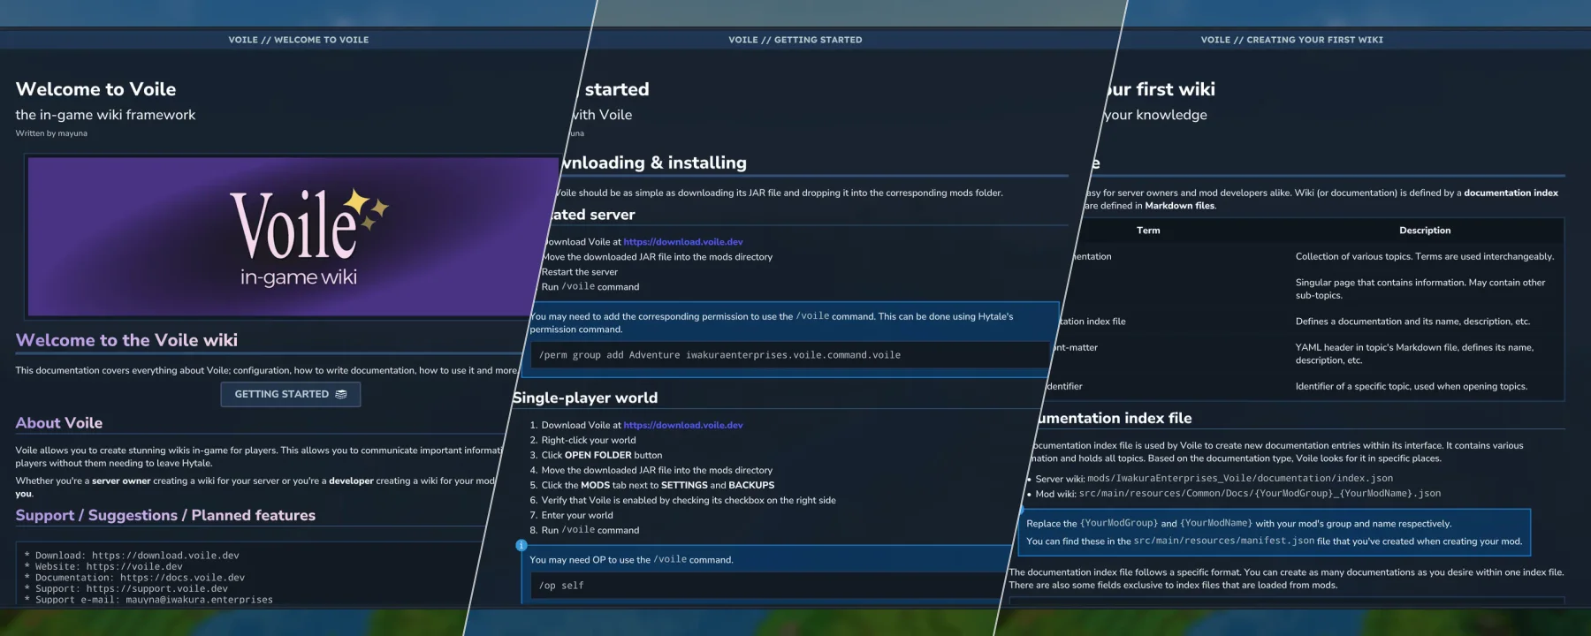Click the "YAML header in topic's Markdown file" cell
Viewport: 1591px width, 636px height.
click(1414, 353)
